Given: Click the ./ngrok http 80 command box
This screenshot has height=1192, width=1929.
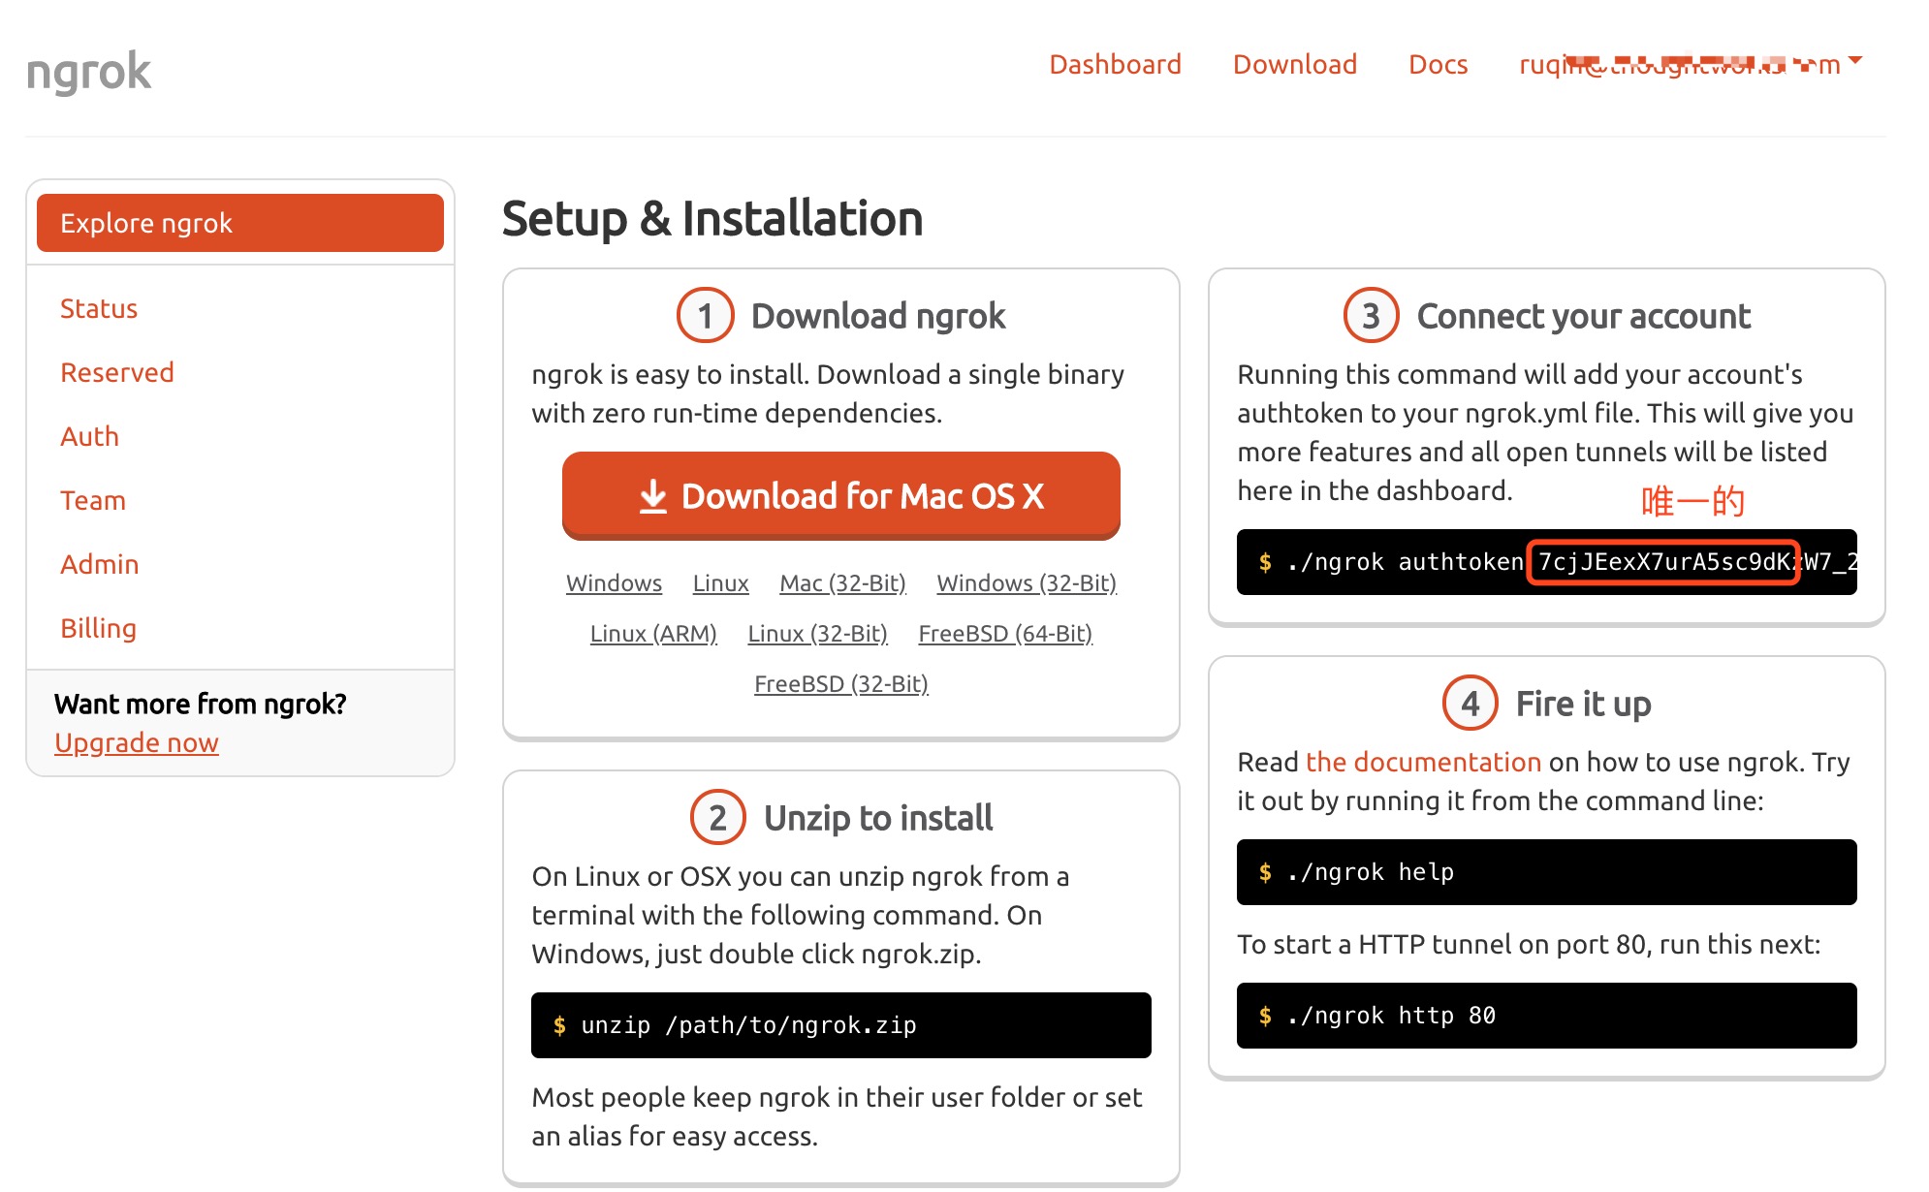Looking at the screenshot, I should click(1547, 1016).
